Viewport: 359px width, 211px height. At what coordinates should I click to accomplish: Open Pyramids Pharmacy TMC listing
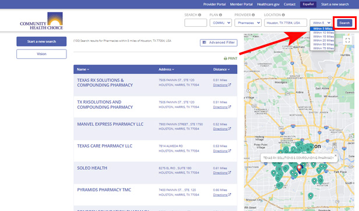pos(104,190)
